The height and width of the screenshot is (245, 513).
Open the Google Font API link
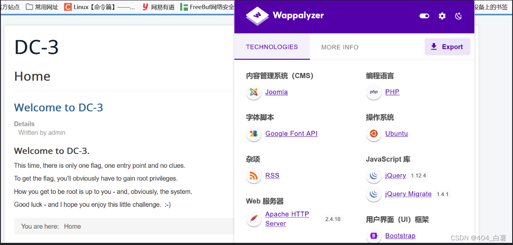(x=291, y=133)
